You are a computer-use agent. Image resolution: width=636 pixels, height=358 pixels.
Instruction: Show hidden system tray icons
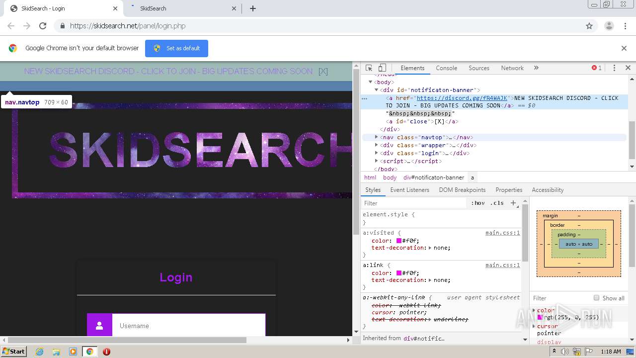coord(554,352)
